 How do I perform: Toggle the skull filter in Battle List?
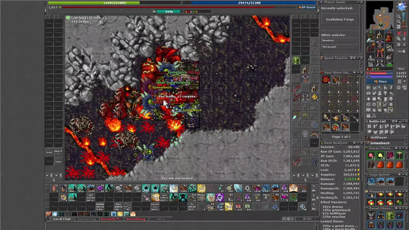tap(381, 132)
